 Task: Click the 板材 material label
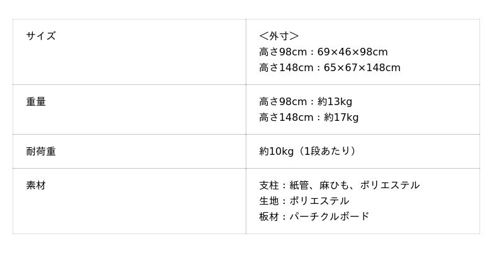pyautogui.click(x=268, y=217)
